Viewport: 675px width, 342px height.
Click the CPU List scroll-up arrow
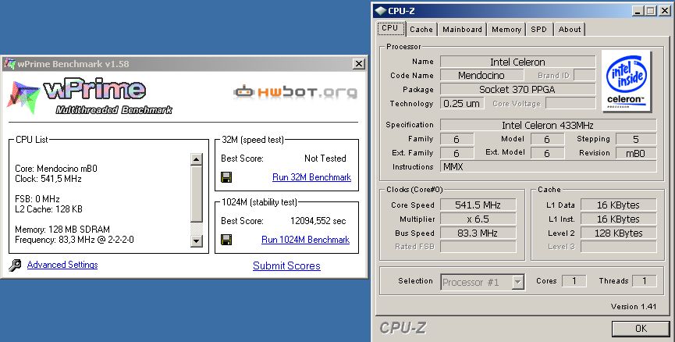click(197, 159)
